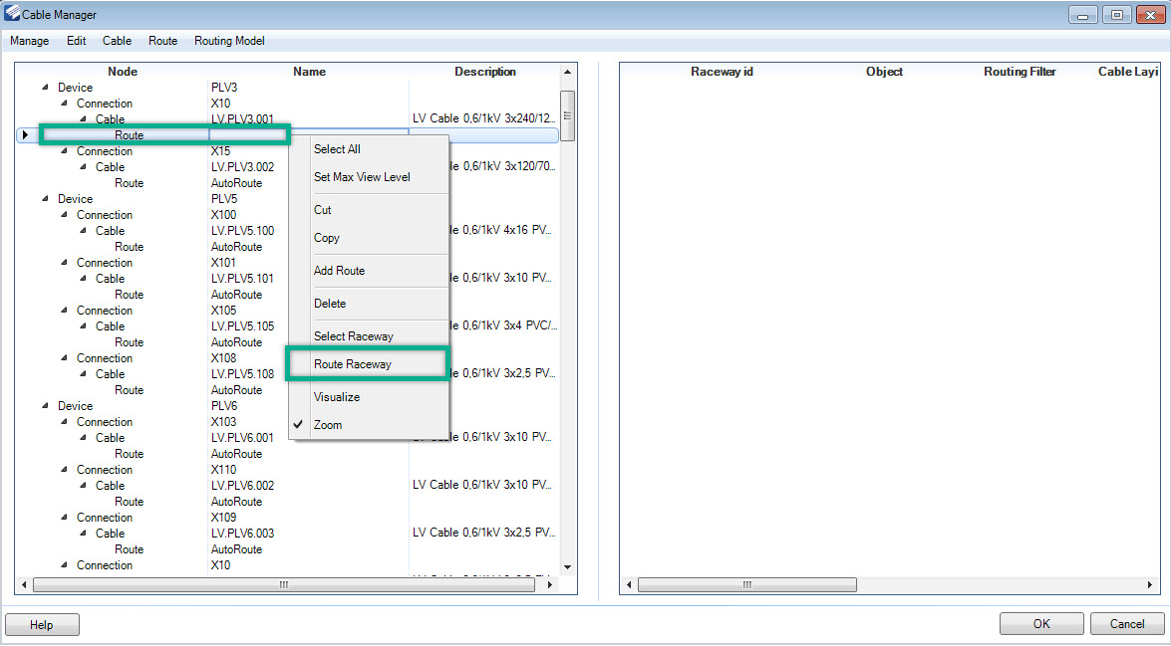This screenshot has width=1171, height=646.
Task: Open the Routing Model menu
Action: tap(229, 41)
